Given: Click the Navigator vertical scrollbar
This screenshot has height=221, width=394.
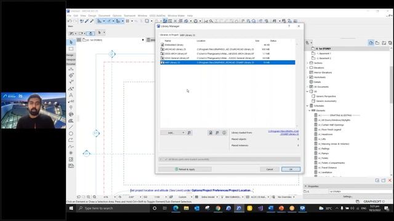Looking at the screenshot, I should pos(392,85).
